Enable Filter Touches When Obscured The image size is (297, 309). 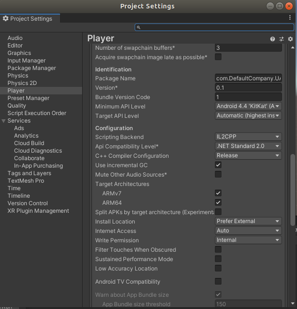[x=218, y=249]
